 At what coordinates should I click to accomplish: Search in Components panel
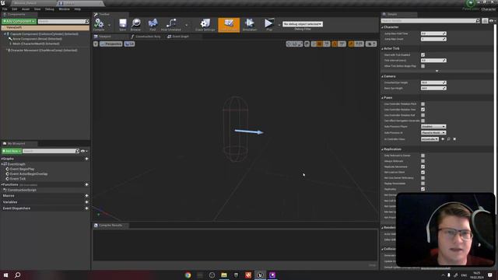pos(63,21)
